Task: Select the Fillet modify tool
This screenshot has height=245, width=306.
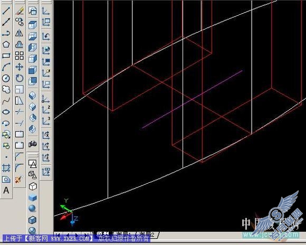Action: pyautogui.click(x=20, y=168)
